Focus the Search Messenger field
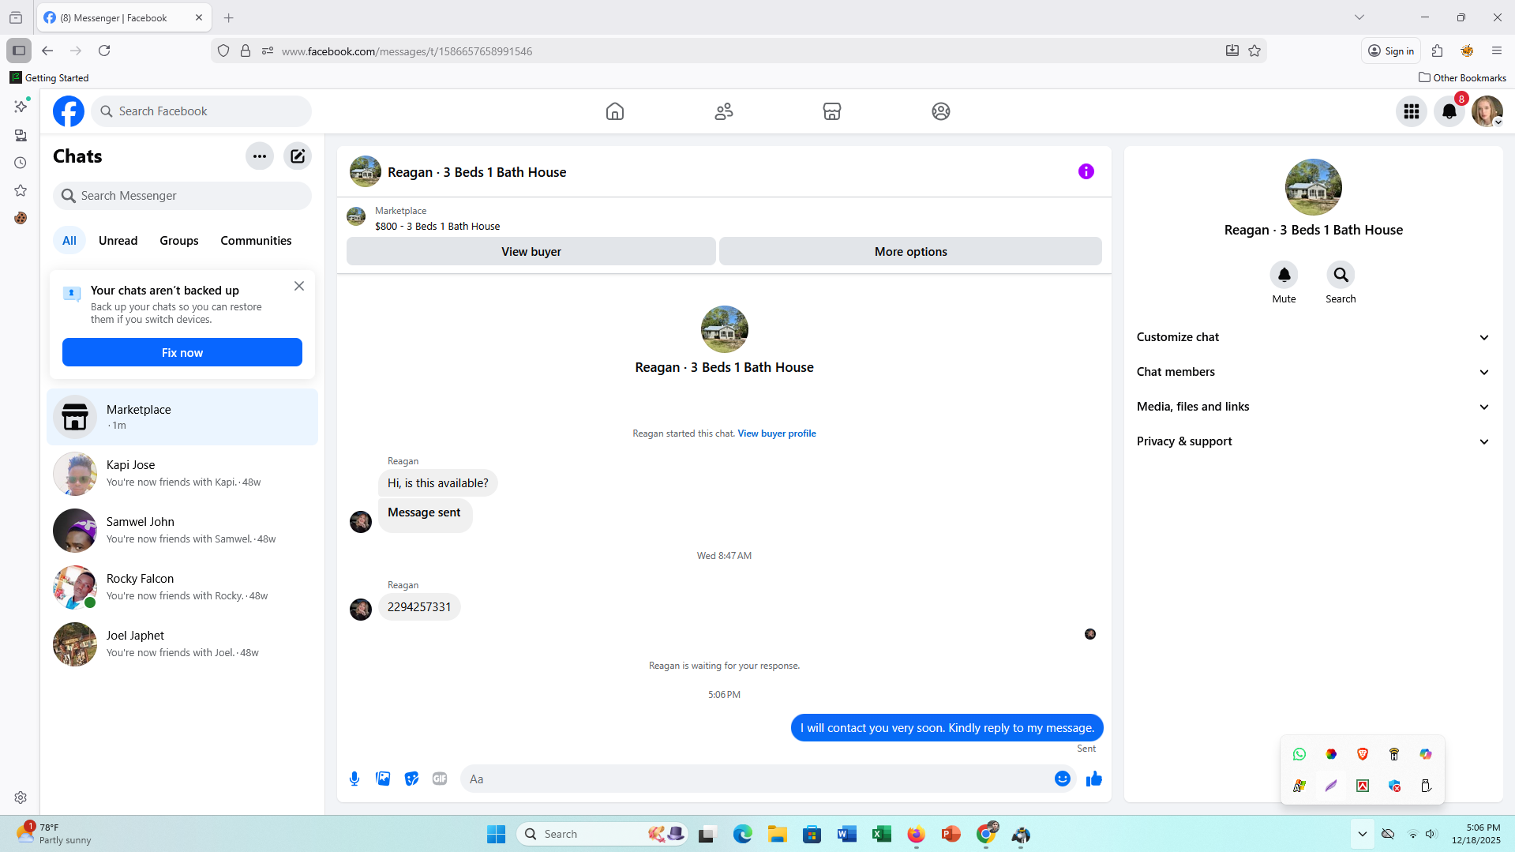1515x852 pixels. coord(182,196)
